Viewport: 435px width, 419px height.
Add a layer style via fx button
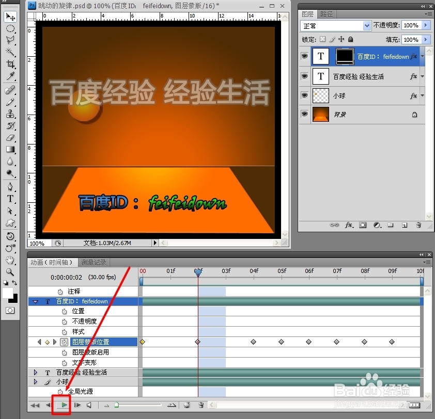(349, 225)
